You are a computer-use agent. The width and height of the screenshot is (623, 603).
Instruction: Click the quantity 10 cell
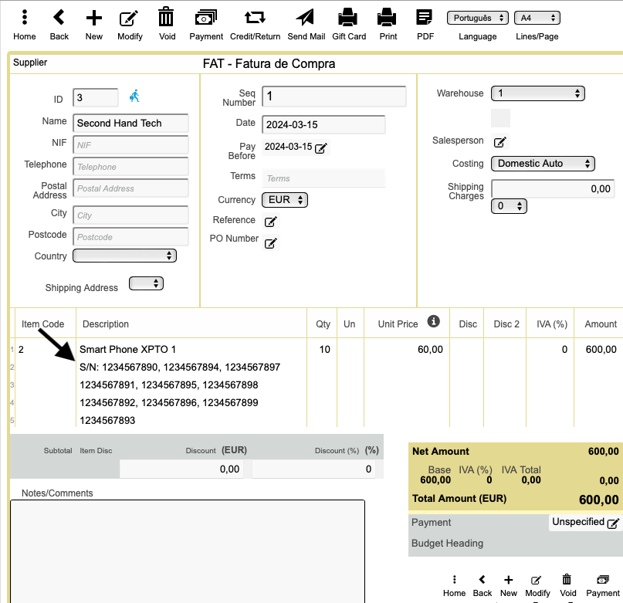(324, 350)
